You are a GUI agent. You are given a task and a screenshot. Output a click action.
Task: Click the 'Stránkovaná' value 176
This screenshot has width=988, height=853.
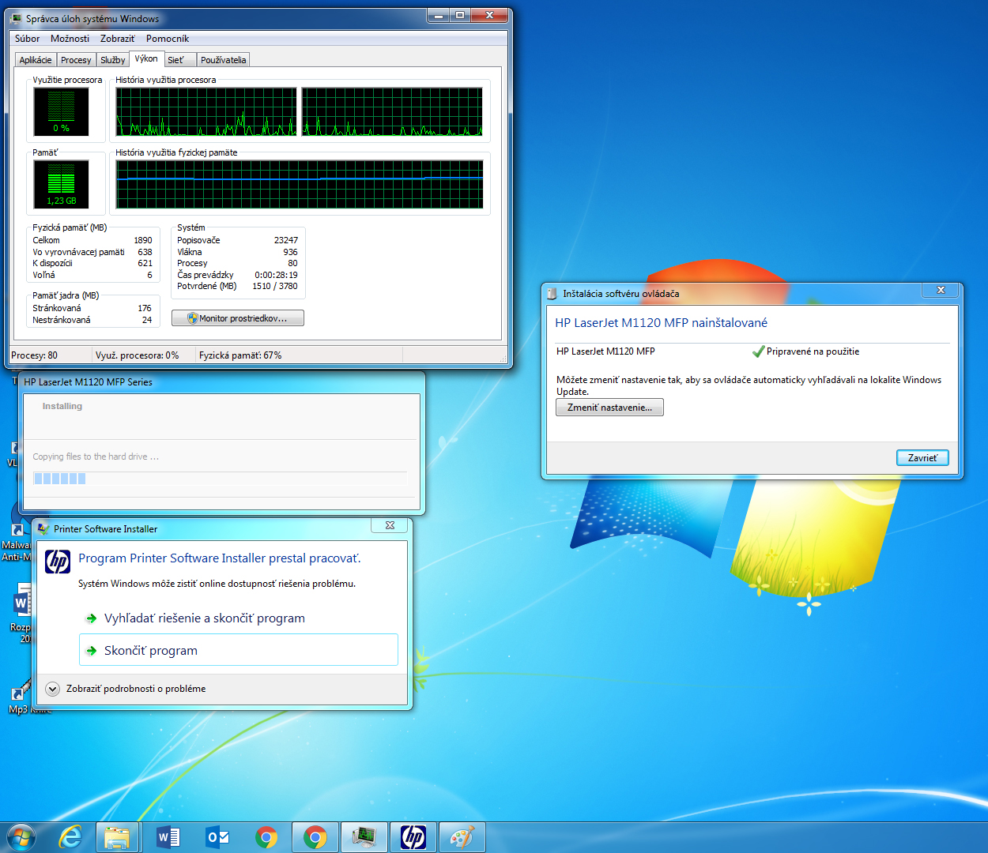(145, 308)
